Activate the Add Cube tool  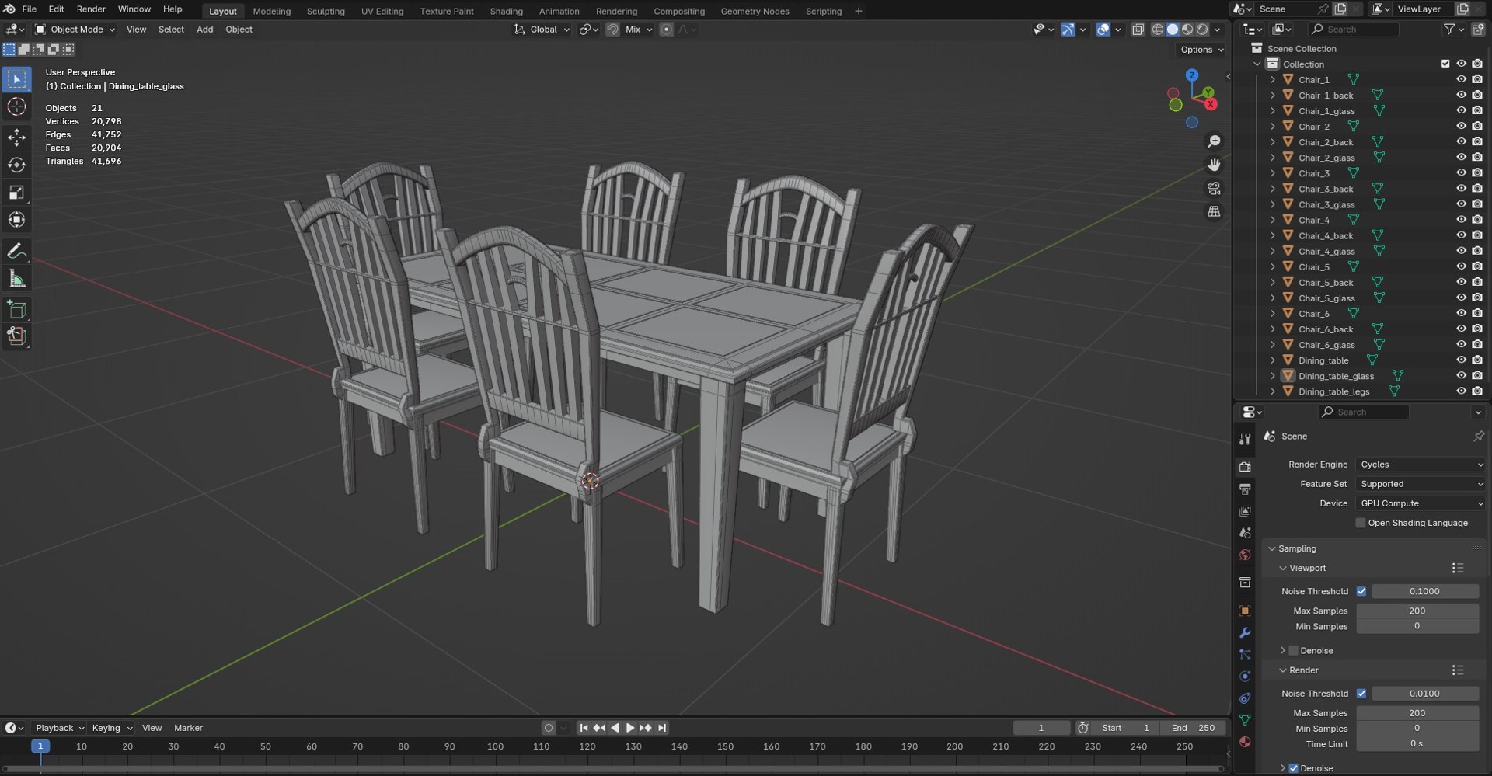16,310
